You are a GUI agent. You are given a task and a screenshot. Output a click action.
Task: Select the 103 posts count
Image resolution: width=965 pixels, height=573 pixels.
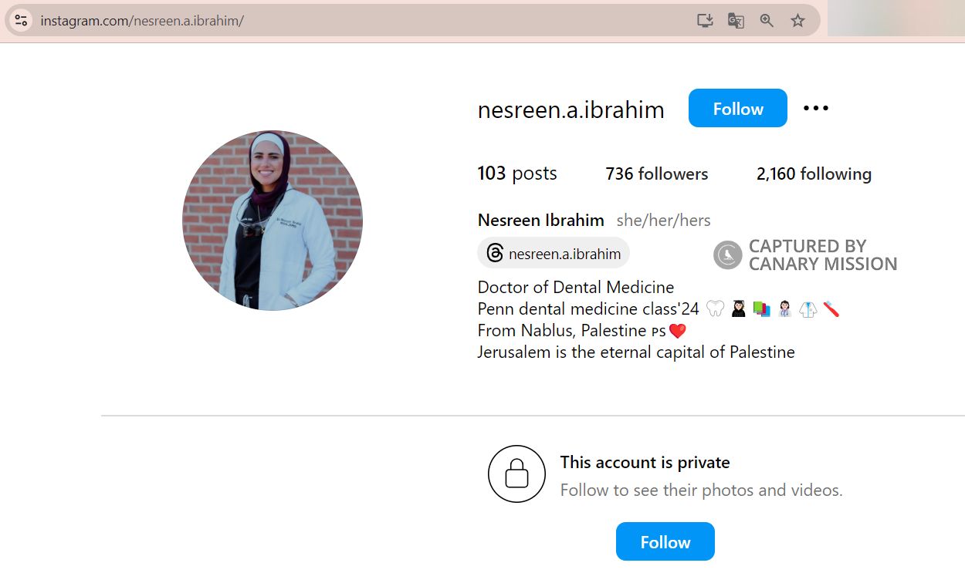pyautogui.click(x=516, y=174)
